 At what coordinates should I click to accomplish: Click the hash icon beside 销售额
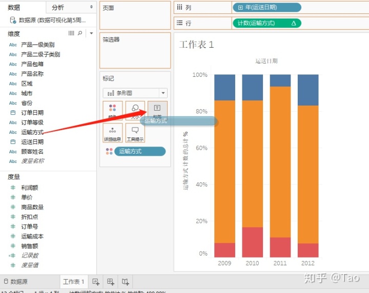13,246
